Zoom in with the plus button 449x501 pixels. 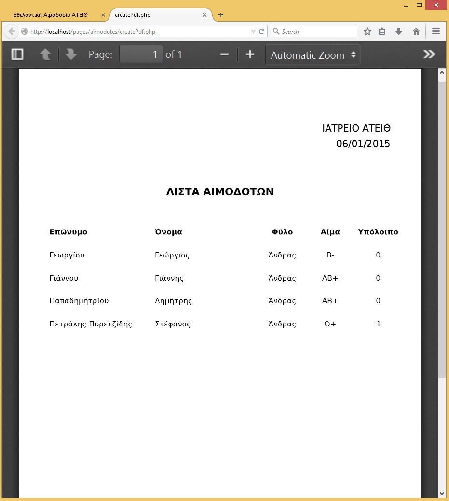click(x=250, y=54)
